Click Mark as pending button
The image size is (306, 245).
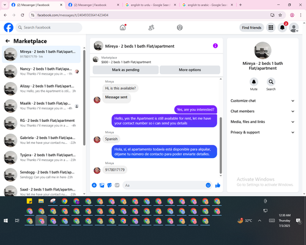tap(125, 70)
